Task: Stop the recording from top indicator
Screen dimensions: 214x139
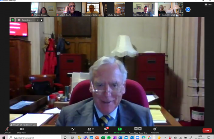Action: pos(41,20)
